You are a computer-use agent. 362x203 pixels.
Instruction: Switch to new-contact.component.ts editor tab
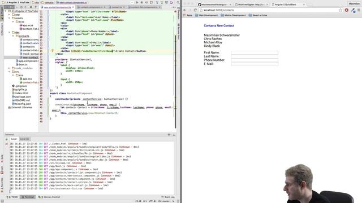tap(57, 7)
